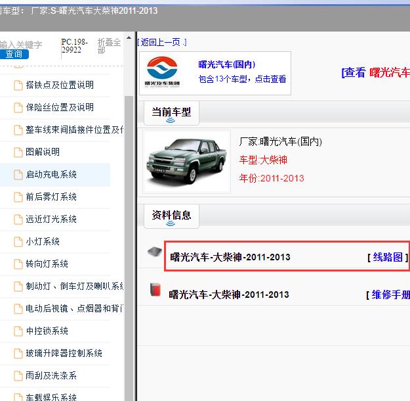Open 前后雾灯系统 tree item

(51, 197)
